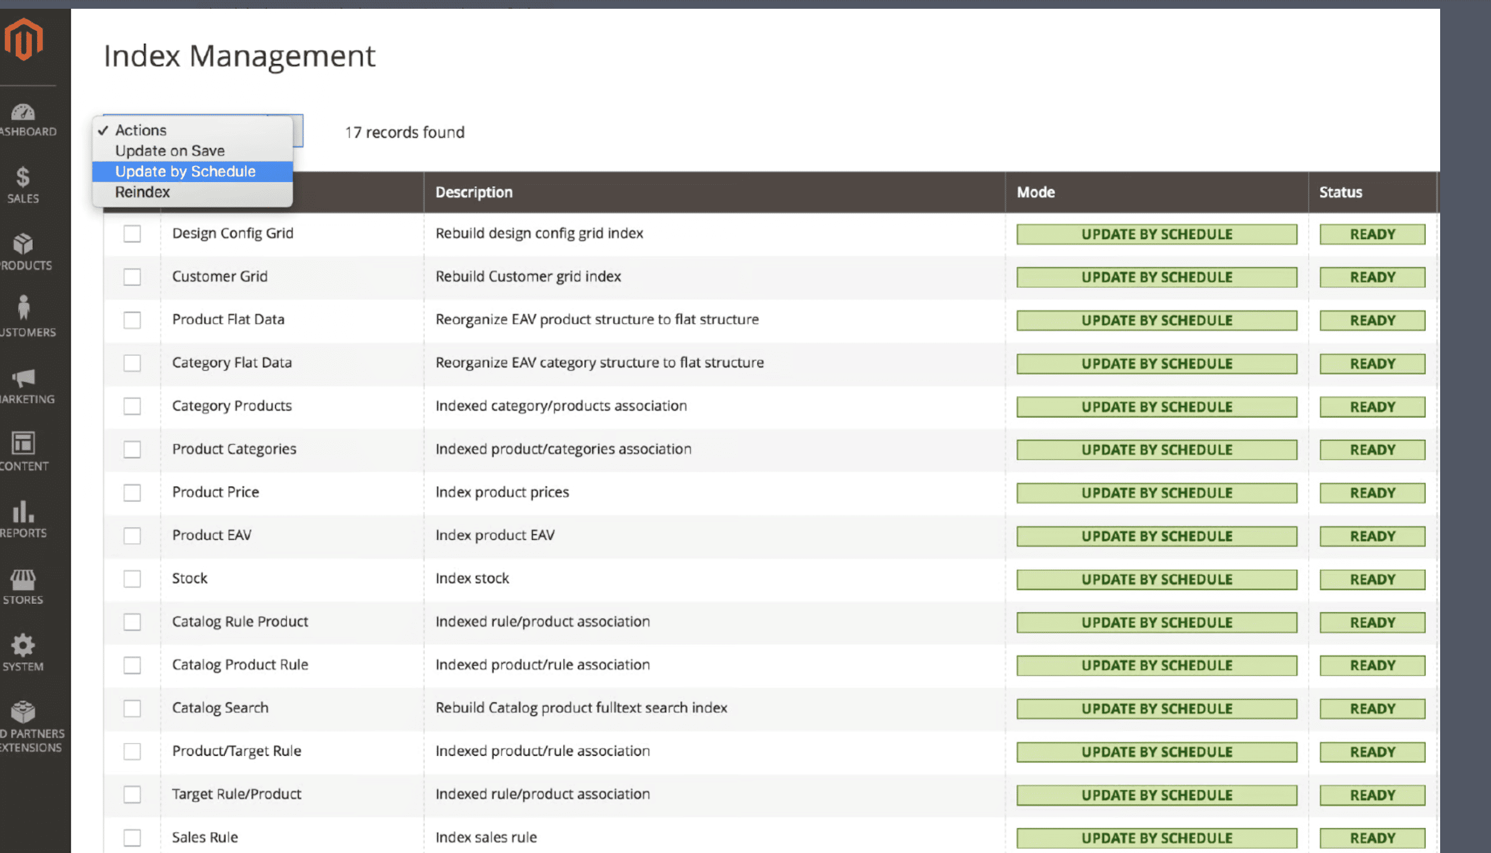
Task: Check the Category Products checkbox
Action: [132, 407]
